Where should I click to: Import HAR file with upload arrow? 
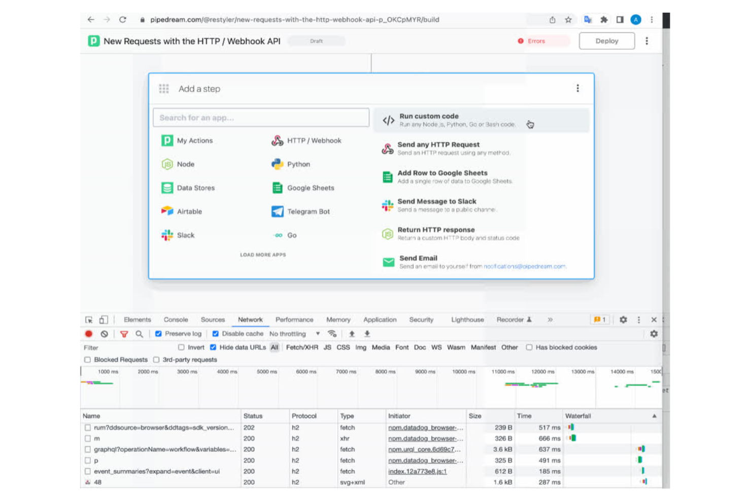[352, 334]
